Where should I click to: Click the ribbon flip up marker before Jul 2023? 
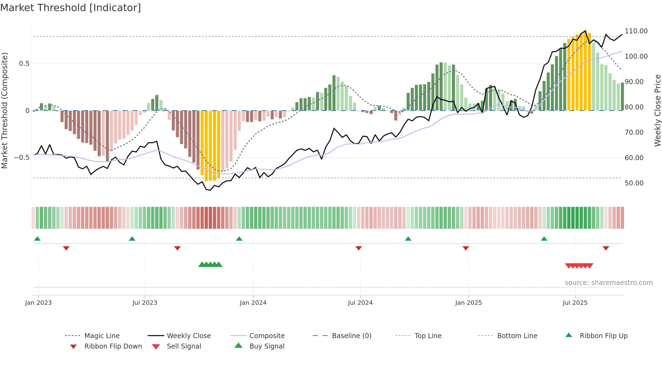[x=132, y=239]
